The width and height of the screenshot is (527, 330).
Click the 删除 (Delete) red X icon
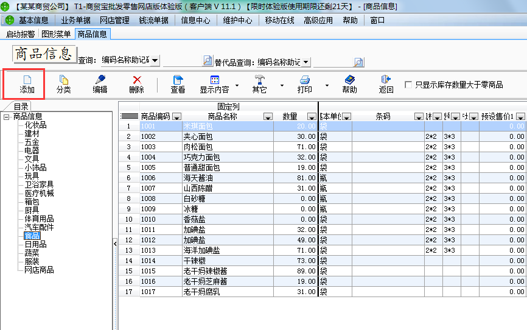pos(136,80)
